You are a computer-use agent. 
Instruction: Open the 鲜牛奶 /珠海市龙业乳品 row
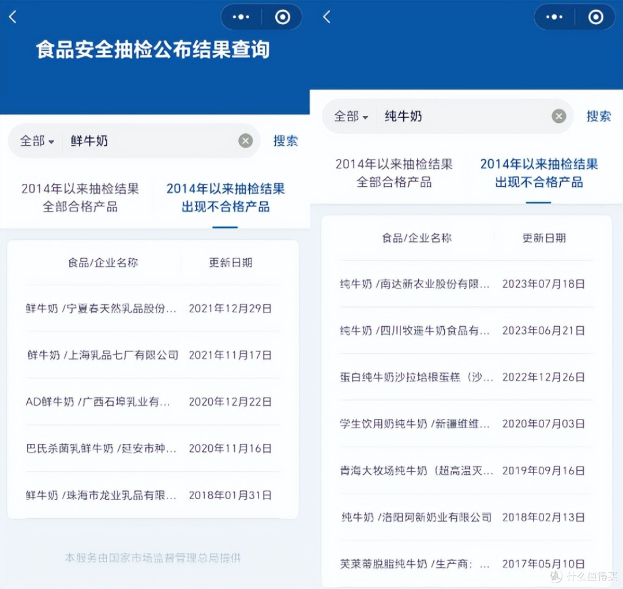pos(152,495)
